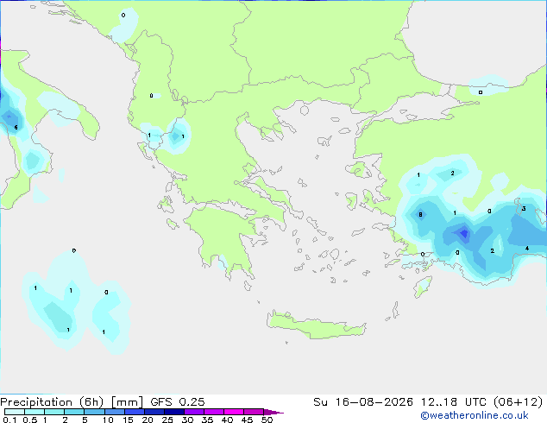Click the legend scale label "0.1"

tap(9, 420)
